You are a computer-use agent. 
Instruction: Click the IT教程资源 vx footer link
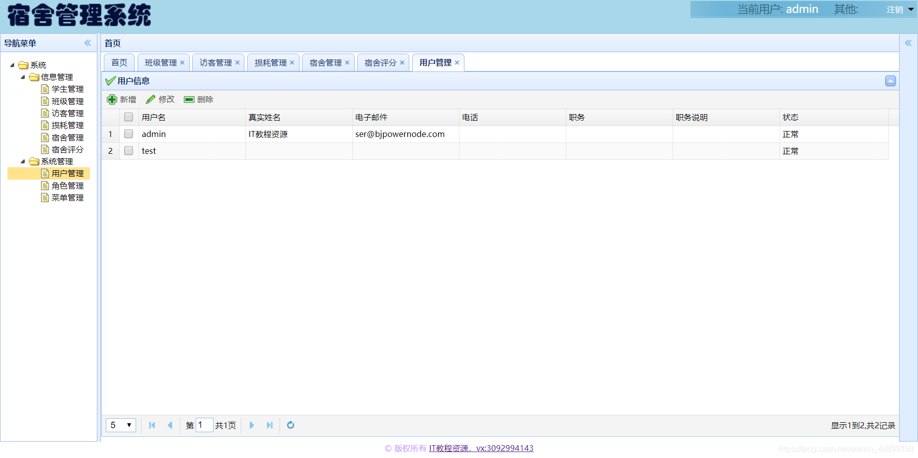(481, 448)
